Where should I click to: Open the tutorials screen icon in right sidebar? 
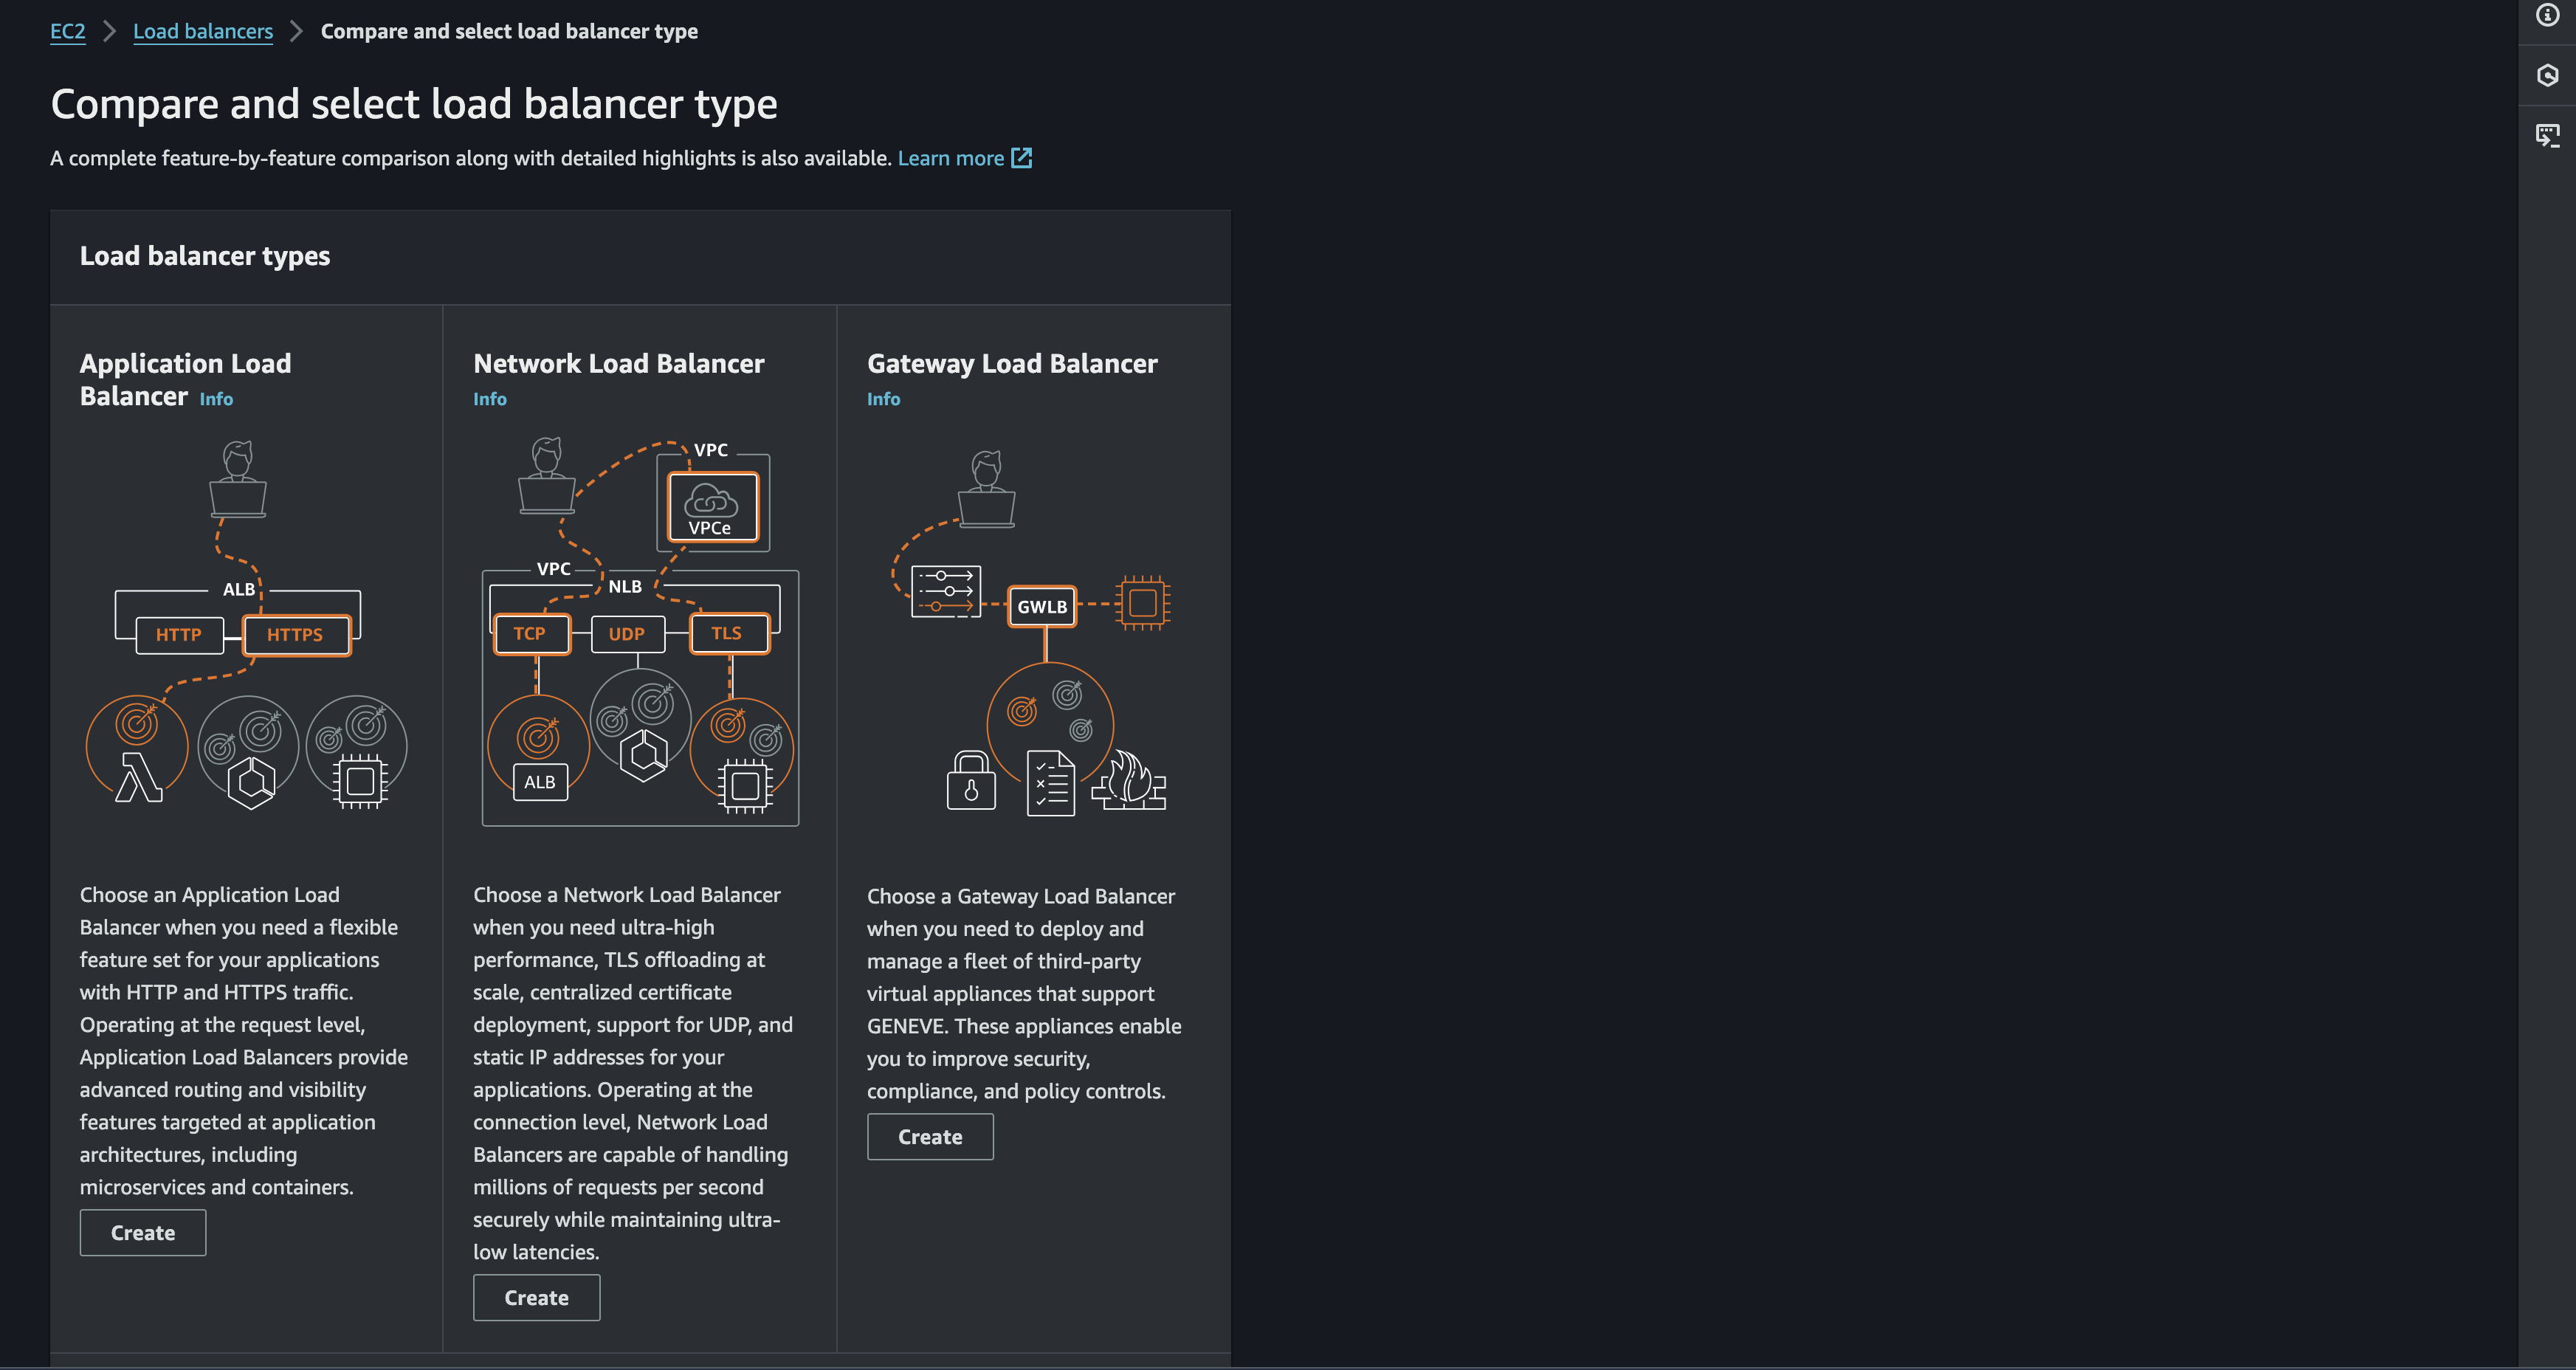click(2547, 136)
